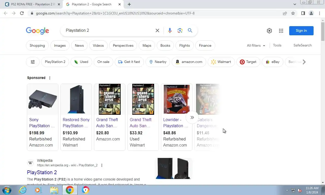Open Lowrider PlayStation $48.86 listing
The height and width of the screenshot is (195, 325).
pyautogui.click(x=177, y=117)
